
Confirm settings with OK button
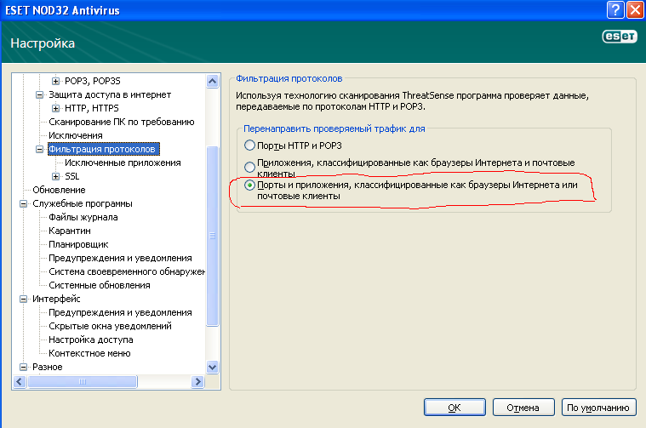pyautogui.click(x=454, y=408)
